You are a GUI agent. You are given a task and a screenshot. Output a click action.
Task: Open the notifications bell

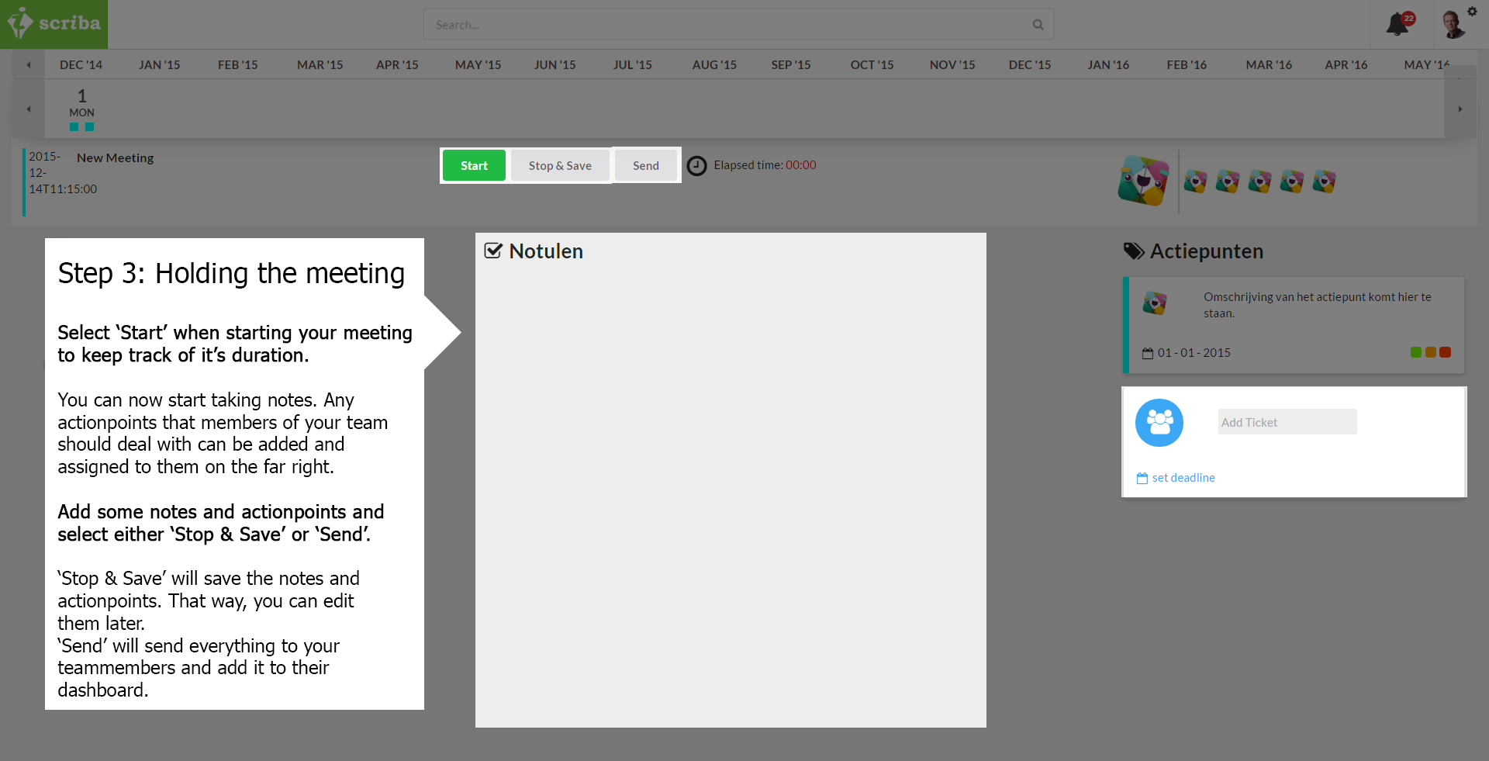pos(1397,24)
